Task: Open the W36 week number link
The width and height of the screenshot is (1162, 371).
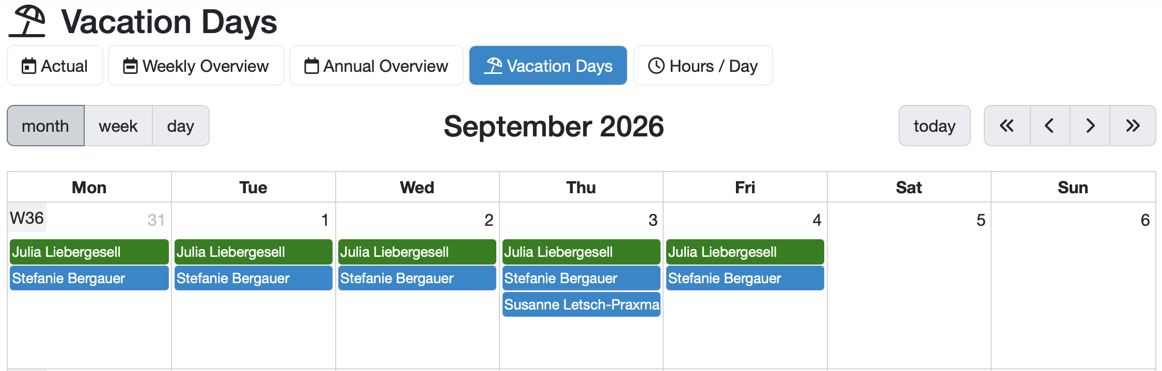Action: 27,218
